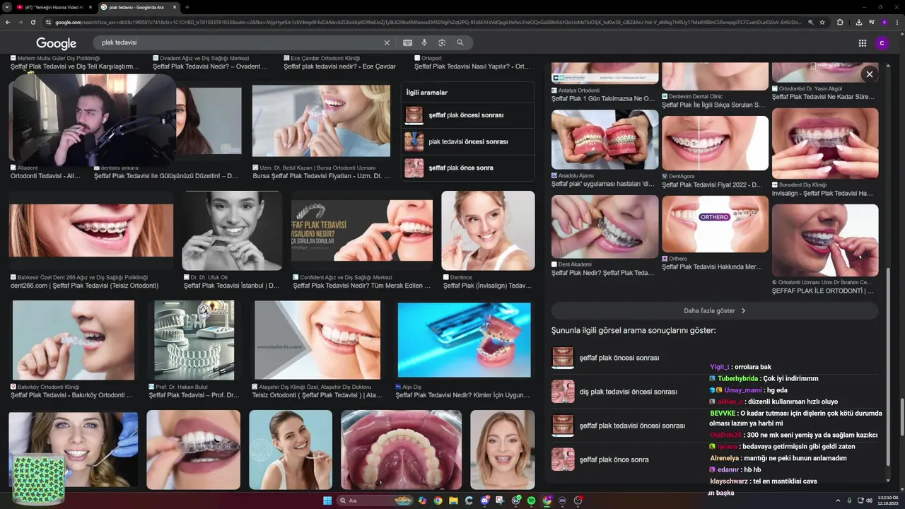Show hidden system tray icons
The height and width of the screenshot is (509, 905).
(838, 501)
